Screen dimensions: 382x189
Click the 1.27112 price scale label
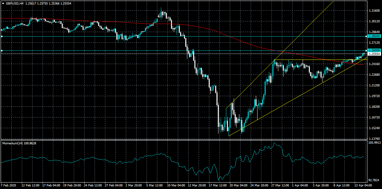pos(375,43)
